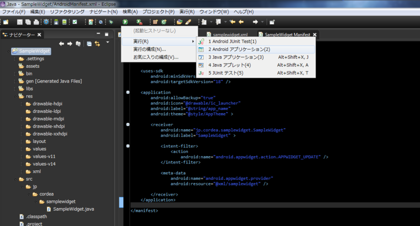This screenshot has width=420, height=226.
Task: Collapse the res folder tree node
Action: [x=15, y=97]
